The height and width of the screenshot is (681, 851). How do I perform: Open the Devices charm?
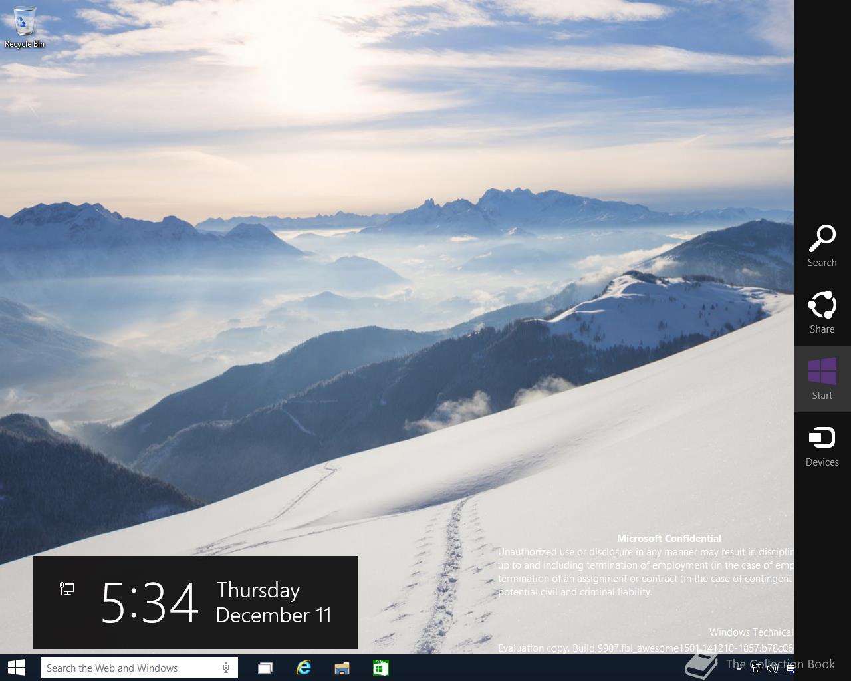pos(822,446)
